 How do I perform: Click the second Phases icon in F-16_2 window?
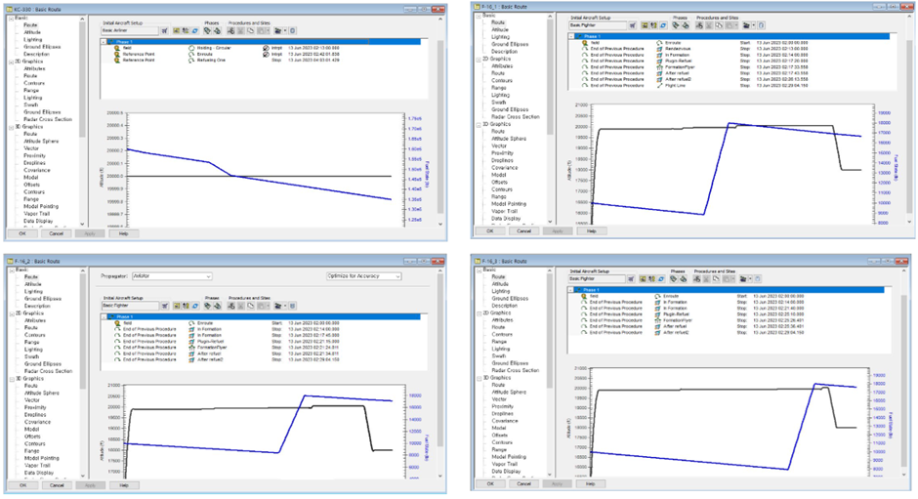tap(218, 306)
